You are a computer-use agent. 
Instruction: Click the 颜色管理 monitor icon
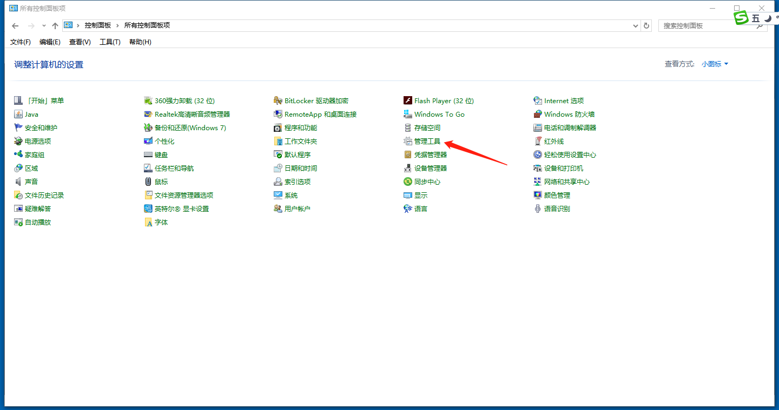pyautogui.click(x=538, y=195)
